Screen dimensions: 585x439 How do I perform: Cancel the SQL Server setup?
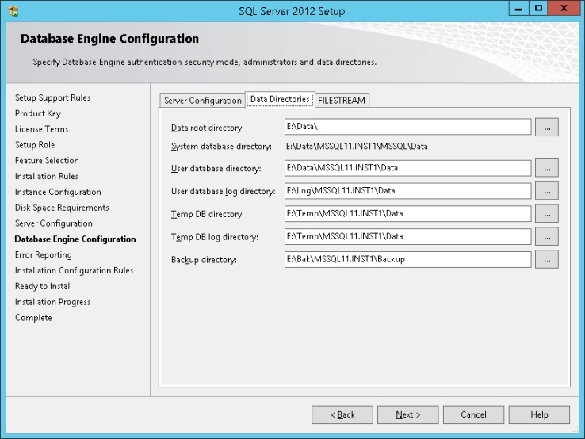tap(473, 414)
